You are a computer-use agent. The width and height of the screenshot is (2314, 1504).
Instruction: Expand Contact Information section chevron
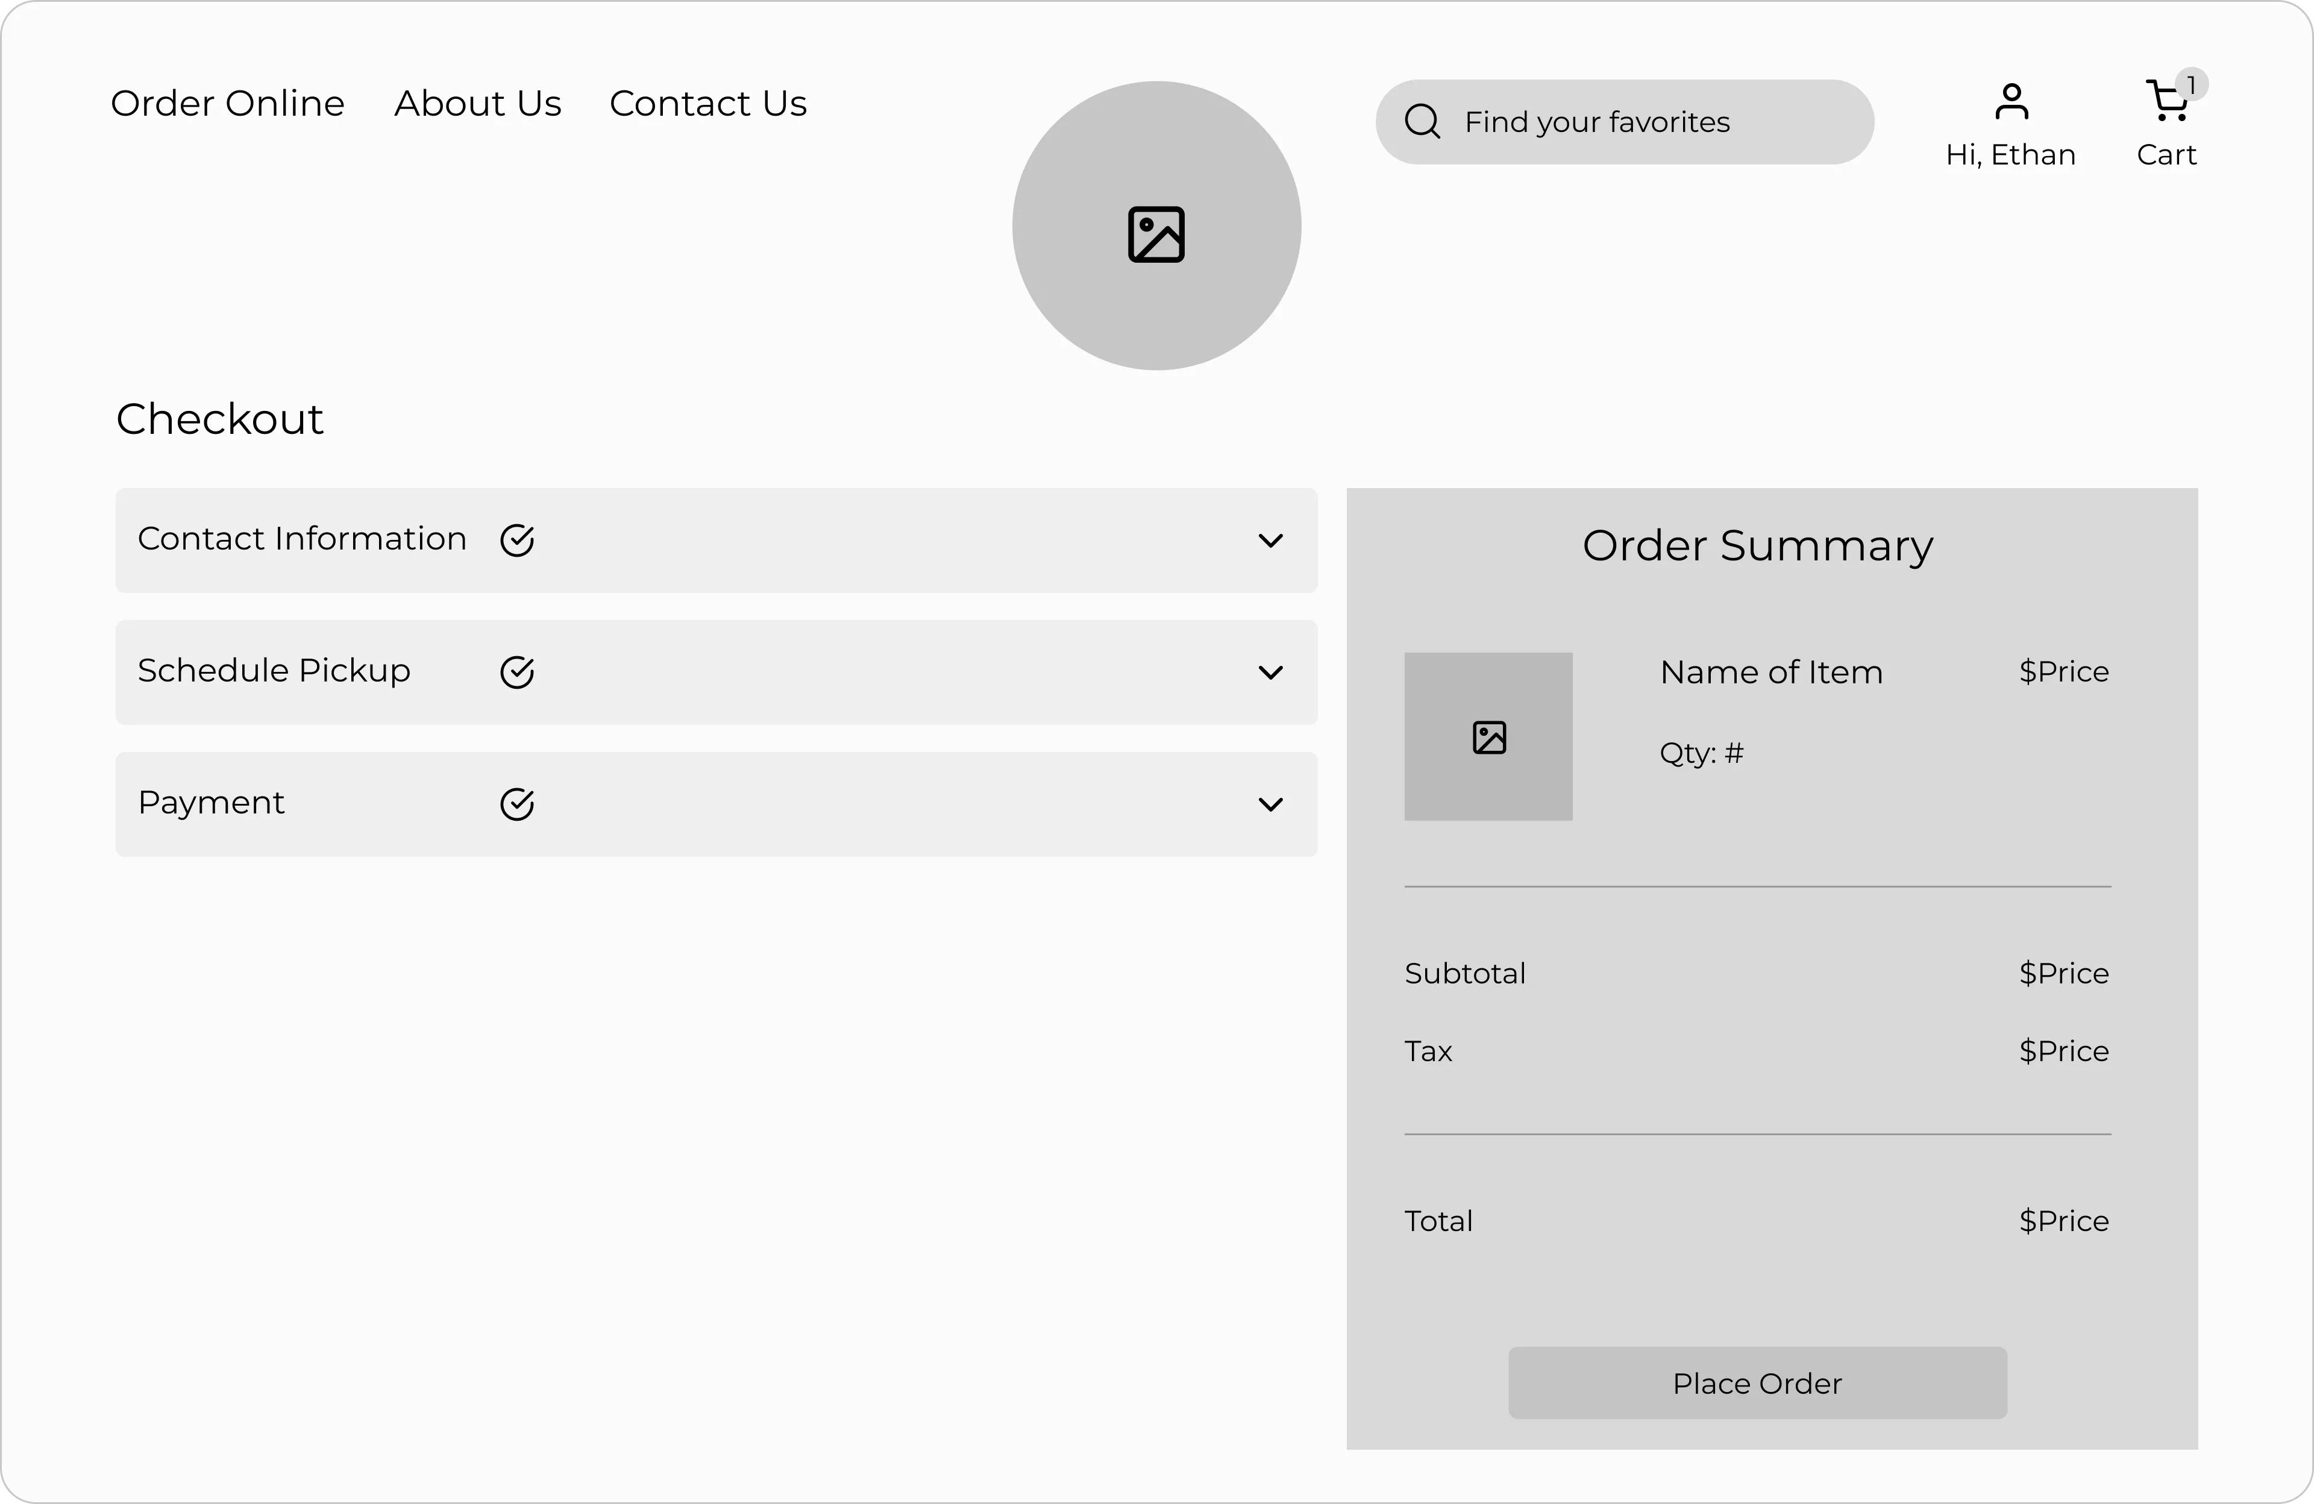pos(1270,540)
